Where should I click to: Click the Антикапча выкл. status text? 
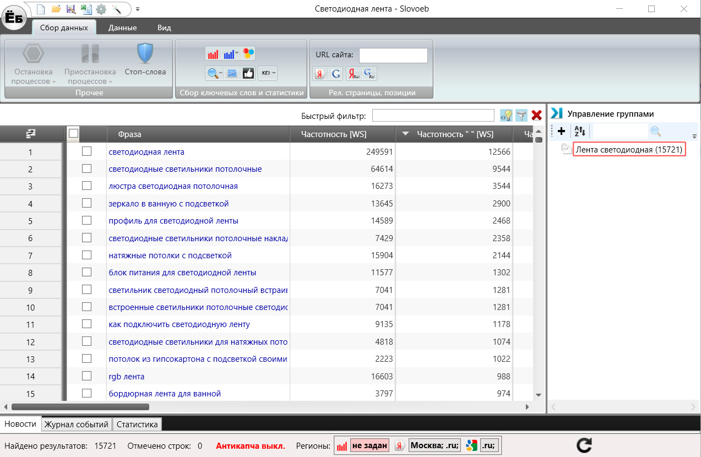(x=251, y=445)
